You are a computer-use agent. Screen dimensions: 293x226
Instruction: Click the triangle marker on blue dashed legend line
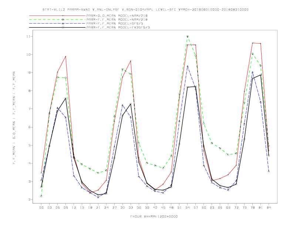point(63,24)
